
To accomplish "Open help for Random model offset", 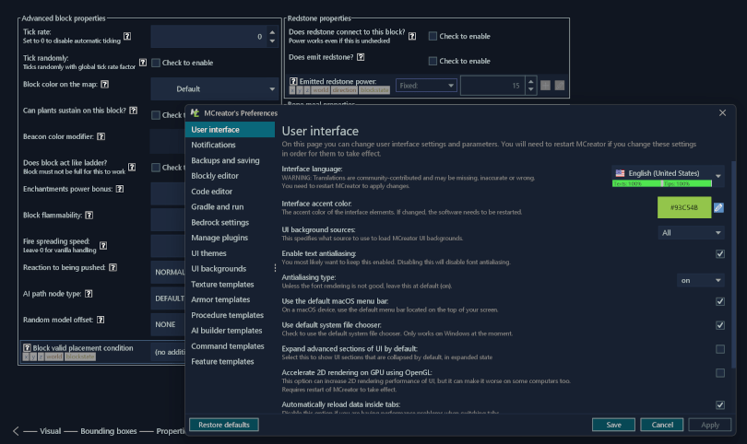I will click(101, 320).
